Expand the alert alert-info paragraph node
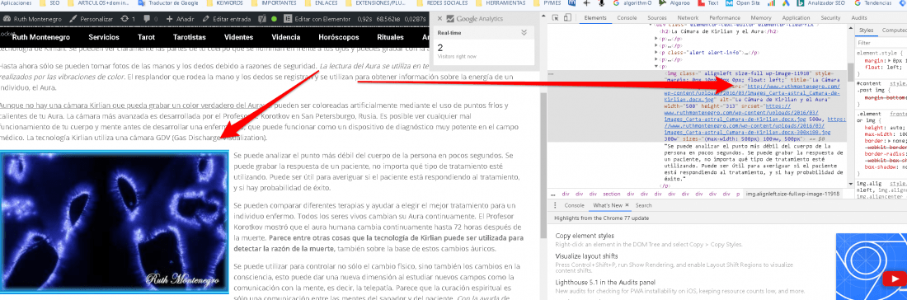This screenshot has width=907, height=300. [x=656, y=53]
